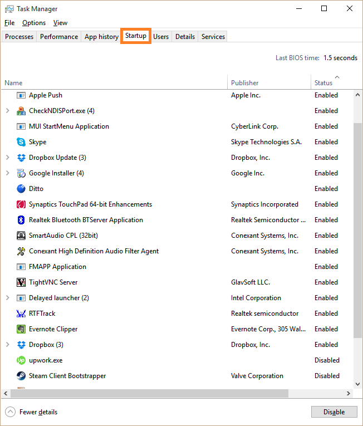Image resolution: width=363 pixels, height=426 pixels.
Task: Click the horizontal scrollbar left arrow
Action: coord(6,393)
